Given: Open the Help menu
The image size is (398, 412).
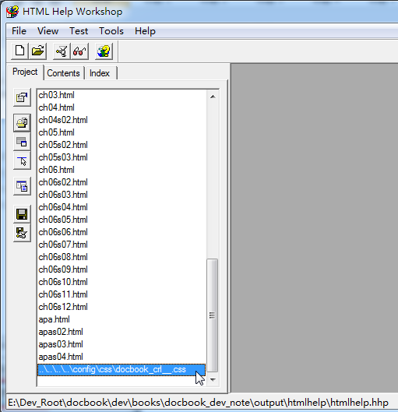Looking at the screenshot, I should pos(145,31).
